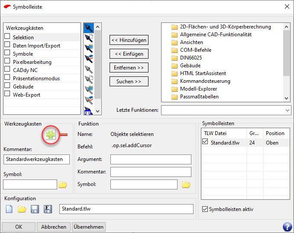
Task: Toggle the Standard.tlw file checkbox
Action: (x=205, y=142)
